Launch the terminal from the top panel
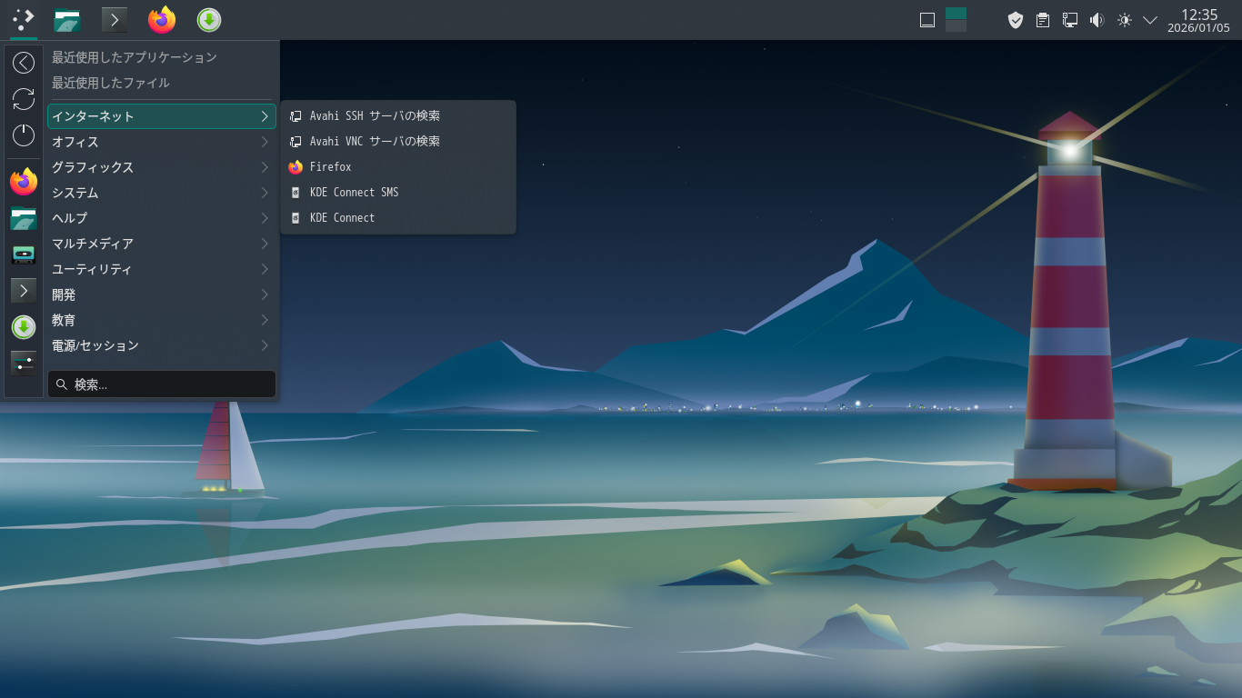 [115, 19]
